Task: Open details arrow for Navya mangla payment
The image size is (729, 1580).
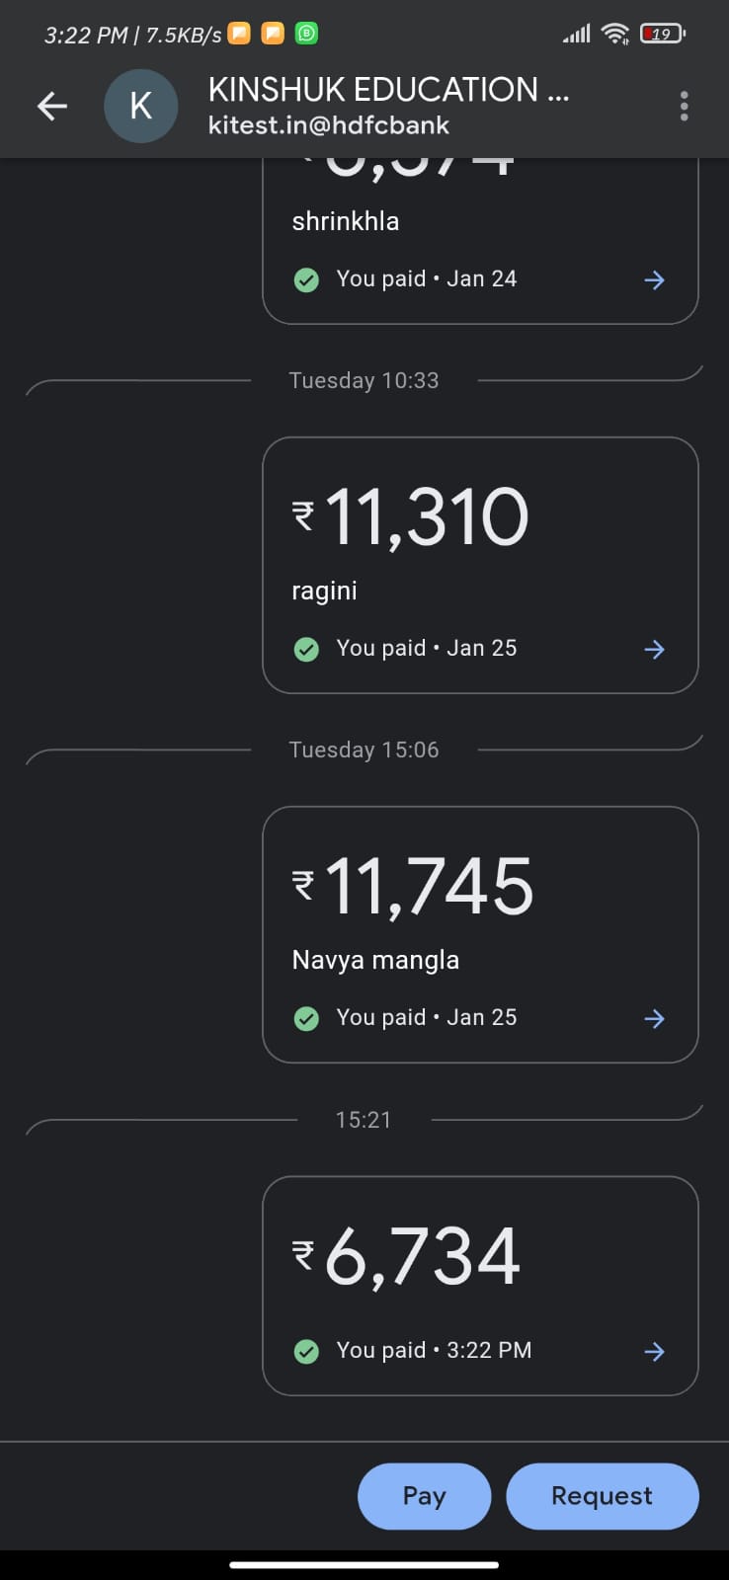Action: point(654,1018)
